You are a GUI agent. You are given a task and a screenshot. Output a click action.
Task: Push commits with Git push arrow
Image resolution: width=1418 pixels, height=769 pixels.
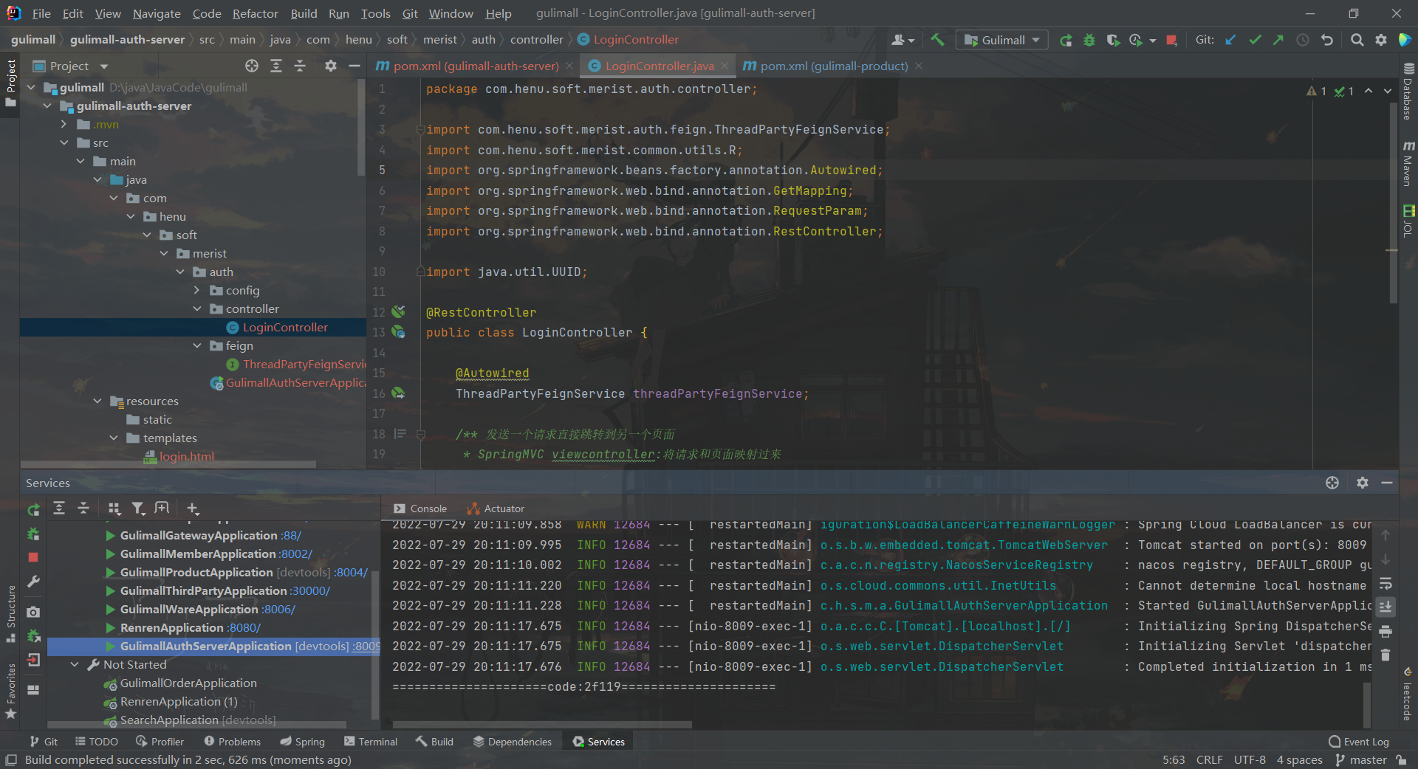1278,40
